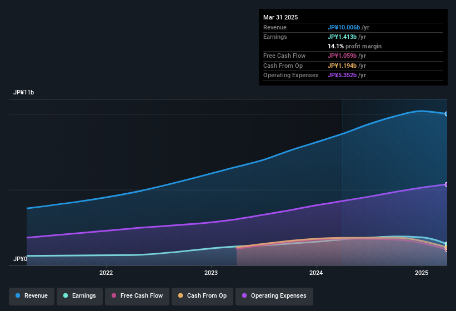Click the pink Free Cash Flow legend dot
Image resolution: width=456 pixels, height=311 pixels.
coord(114,295)
